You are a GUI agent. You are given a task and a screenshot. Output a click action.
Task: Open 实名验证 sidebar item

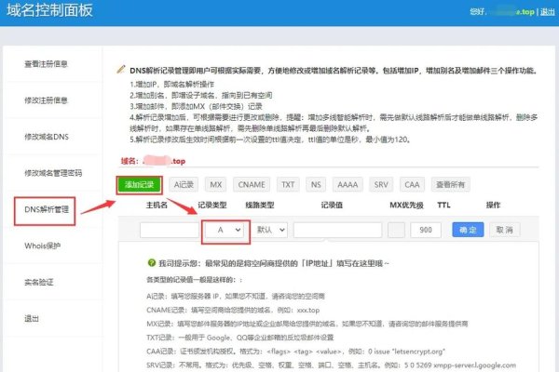pos(39,283)
